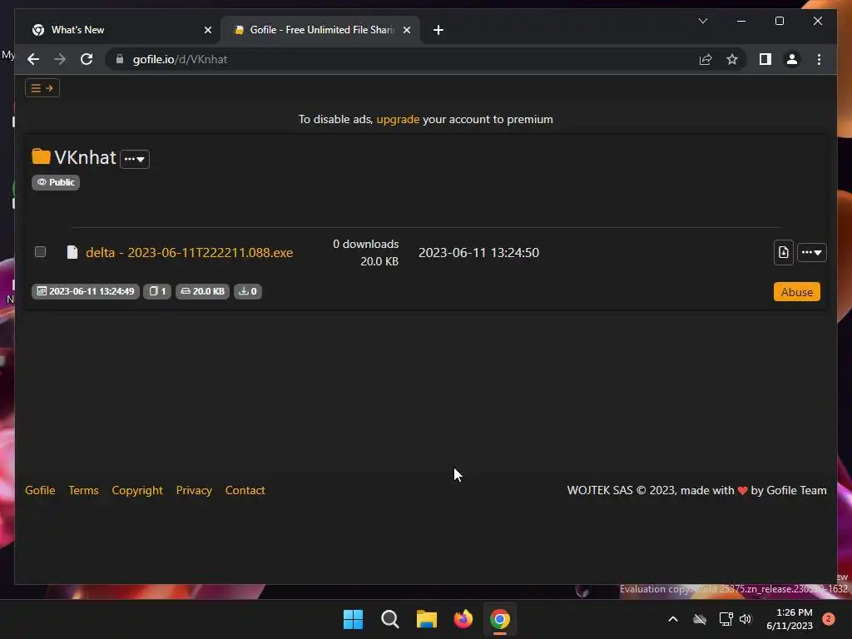Close the Gofile tab
This screenshot has height=639, width=852.
coord(406,30)
